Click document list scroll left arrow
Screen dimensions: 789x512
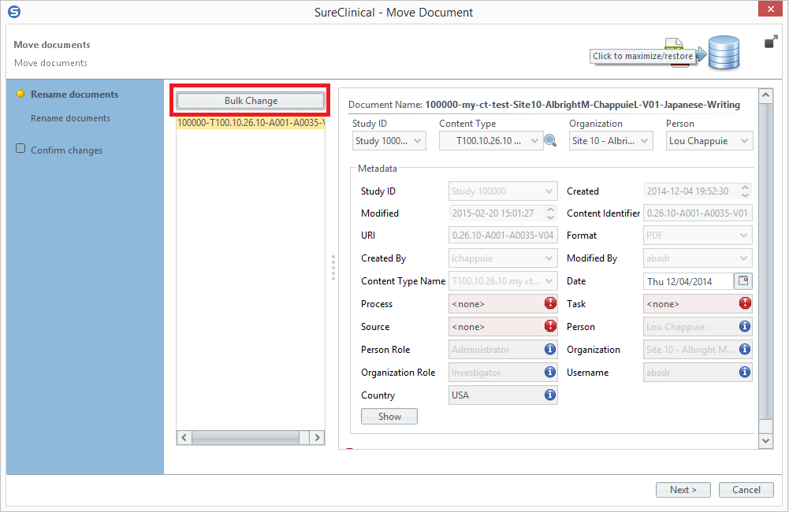click(x=184, y=438)
